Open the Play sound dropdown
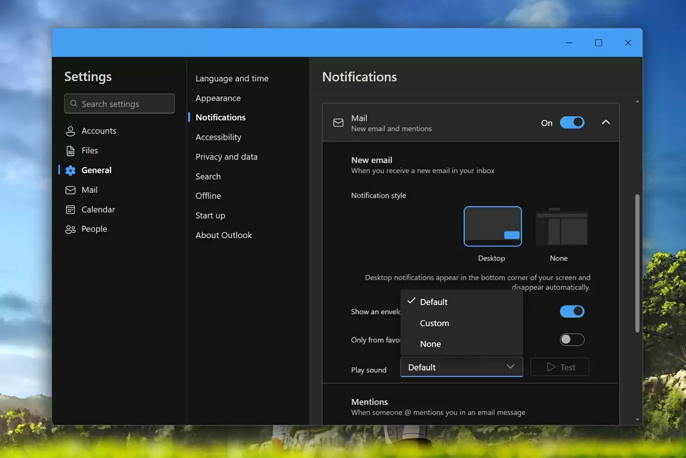The width and height of the screenshot is (686, 458). coord(461,367)
